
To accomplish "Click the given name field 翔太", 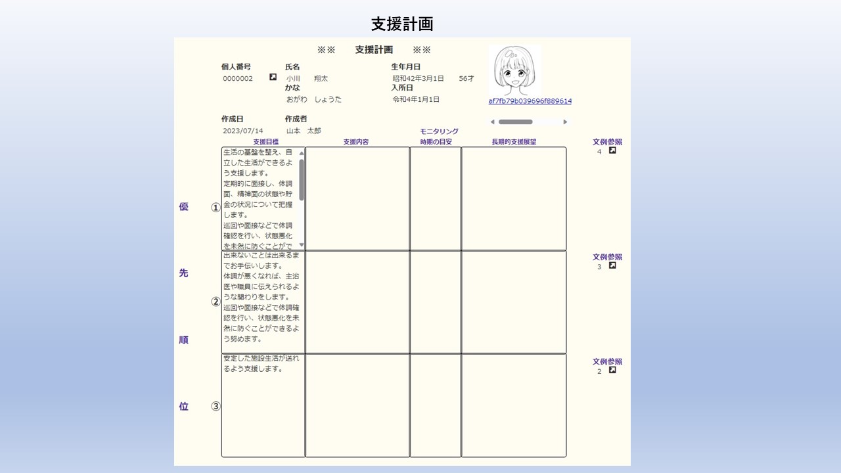I will [x=321, y=79].
